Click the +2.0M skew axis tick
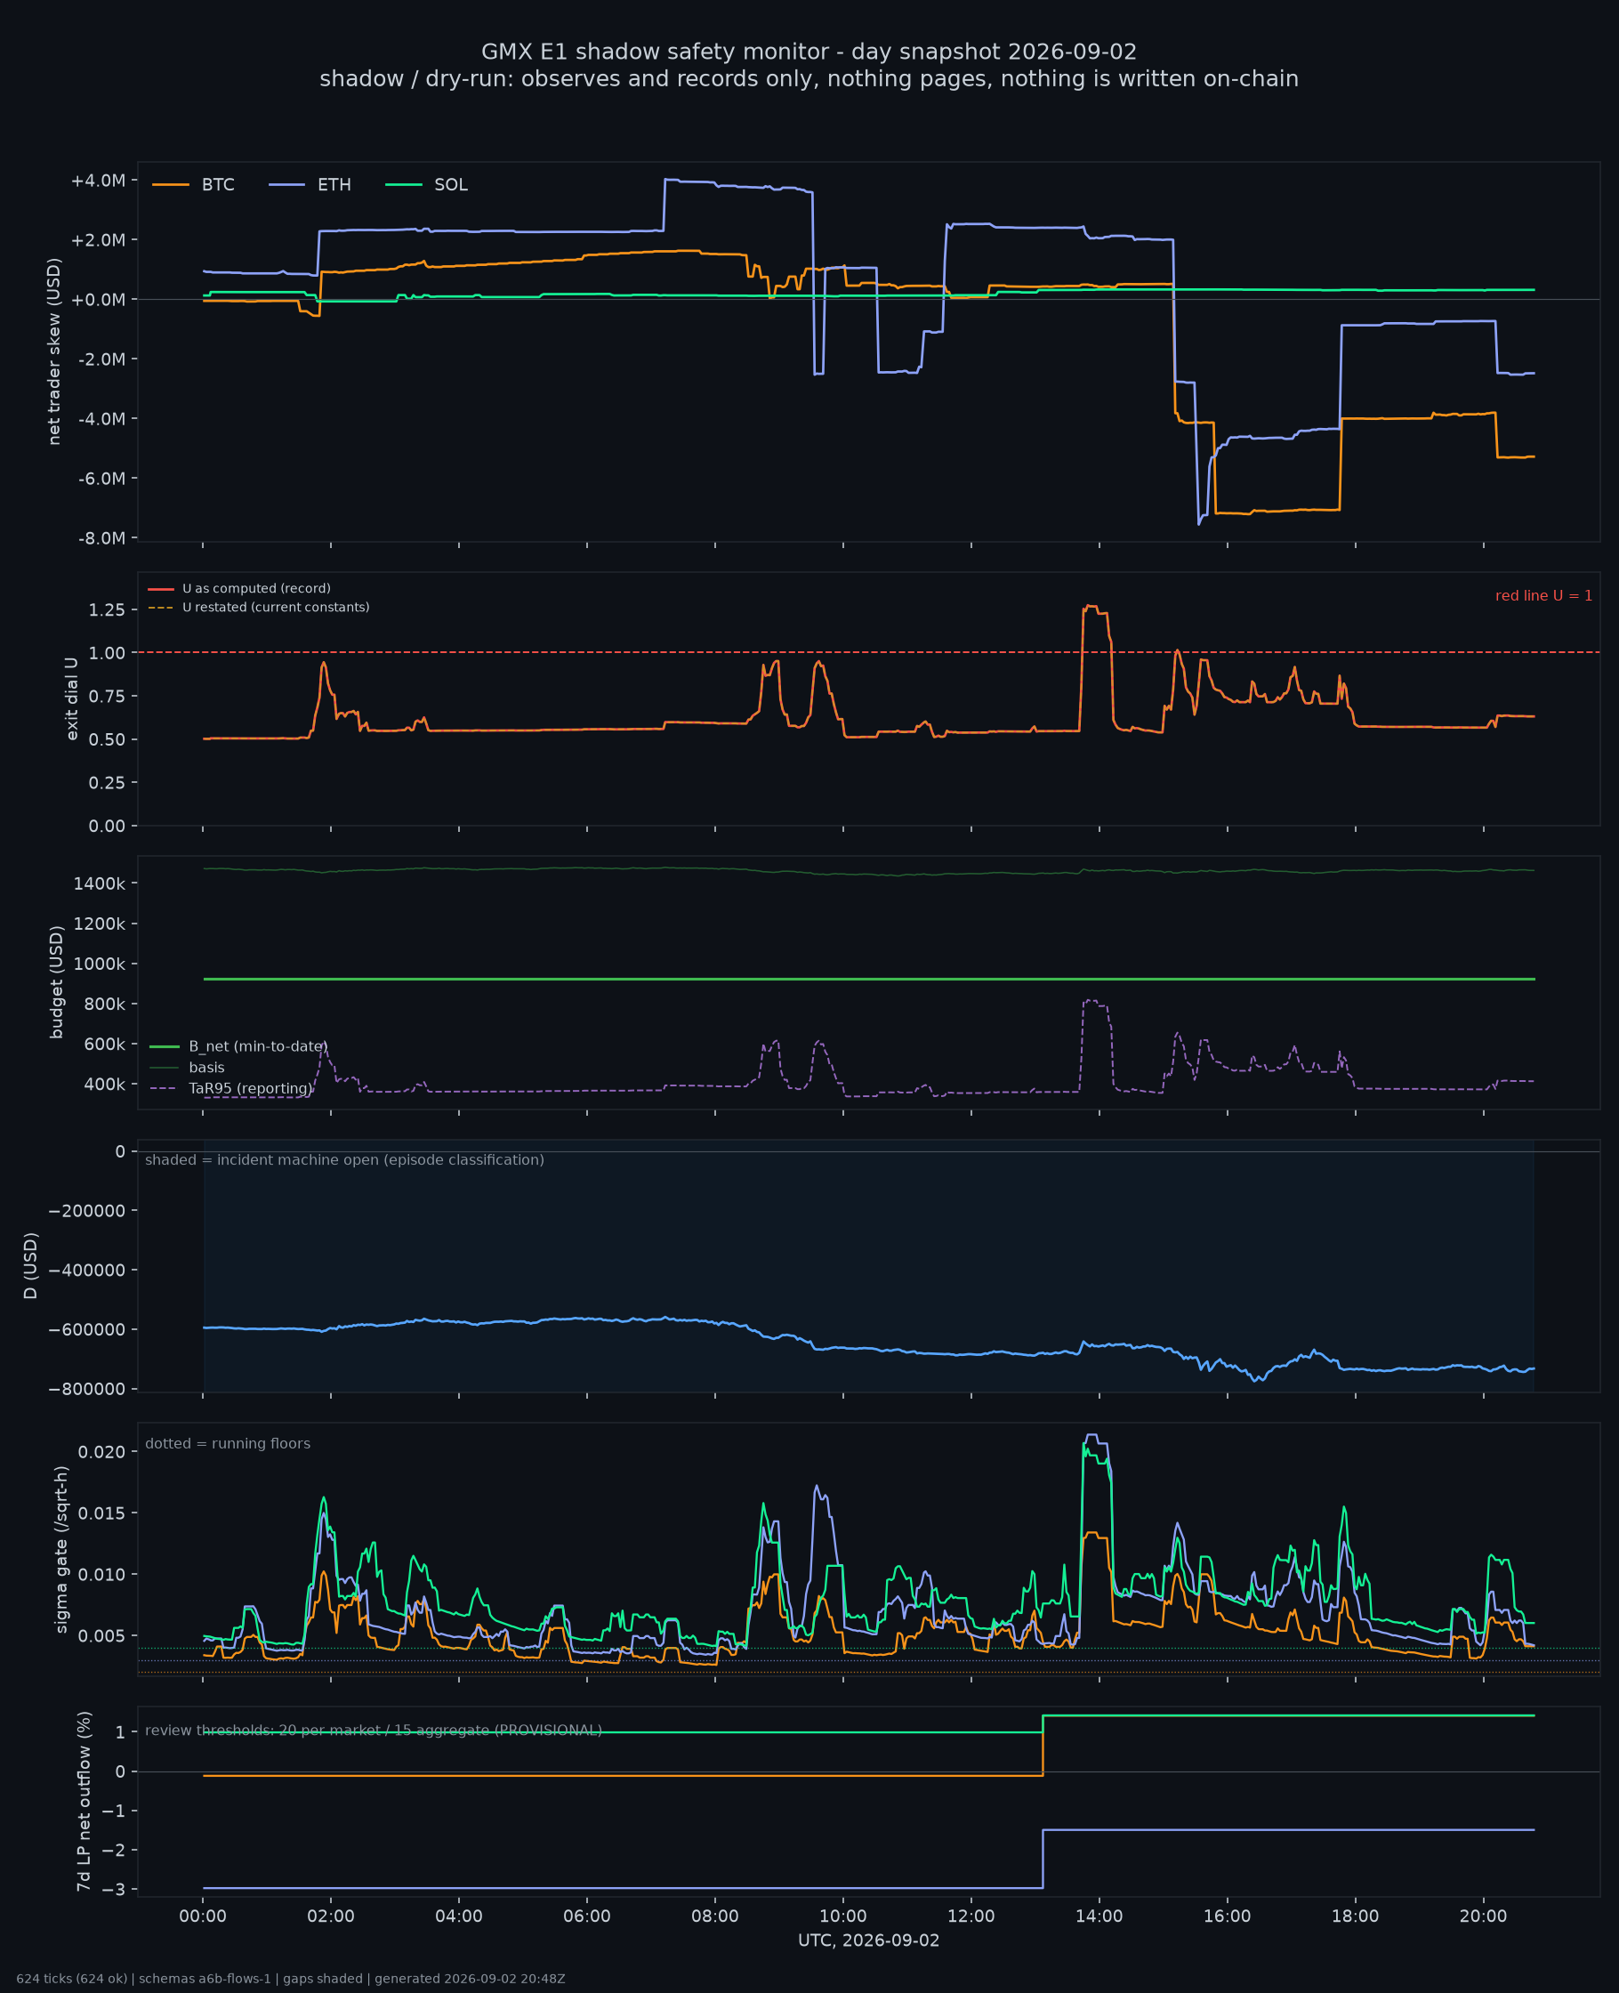 pos(98,239)
